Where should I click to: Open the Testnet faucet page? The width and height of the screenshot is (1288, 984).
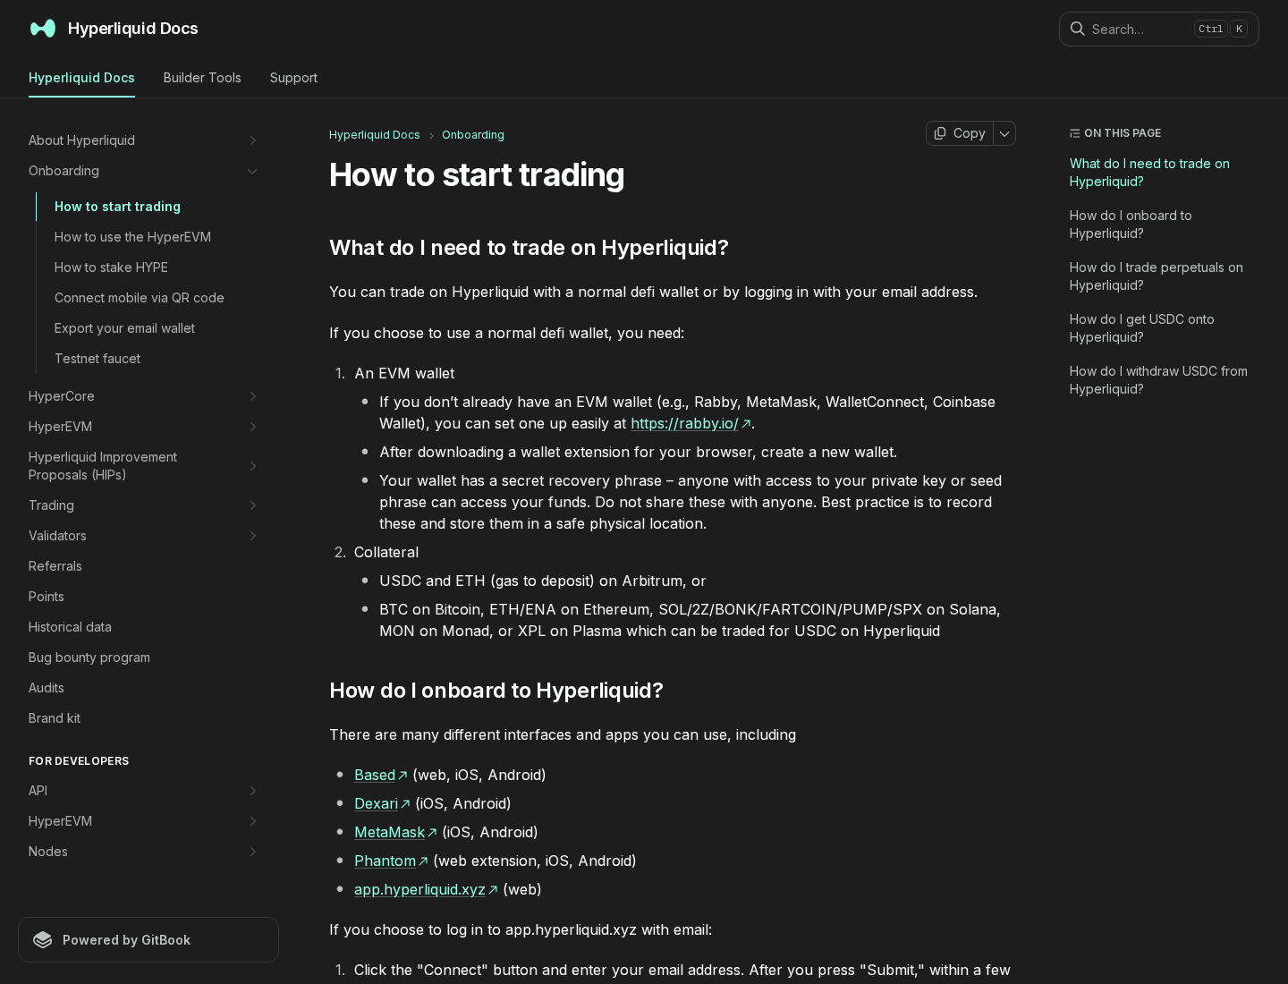coord(97,359)
